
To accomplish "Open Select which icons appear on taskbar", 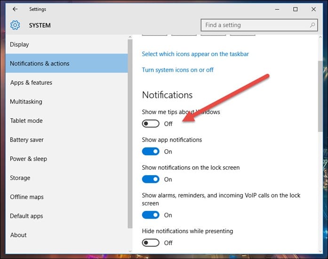I will (195, 54).
